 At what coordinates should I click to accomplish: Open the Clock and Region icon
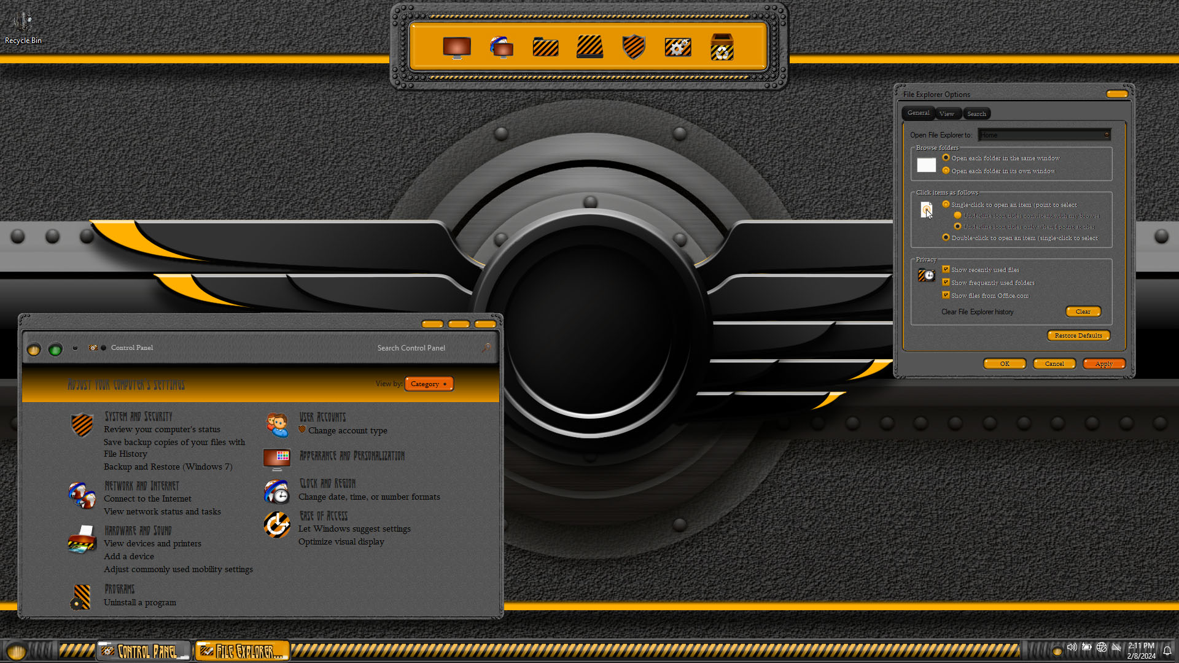(x=277, y=492)
